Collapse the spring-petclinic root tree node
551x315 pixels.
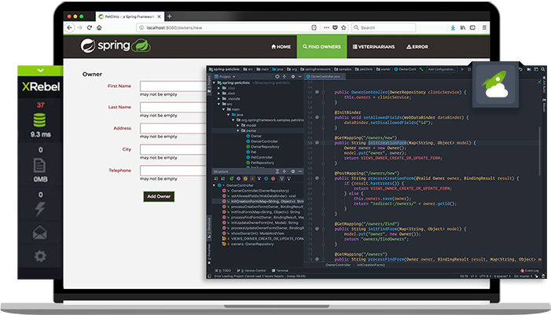click(x=214, y=83)
